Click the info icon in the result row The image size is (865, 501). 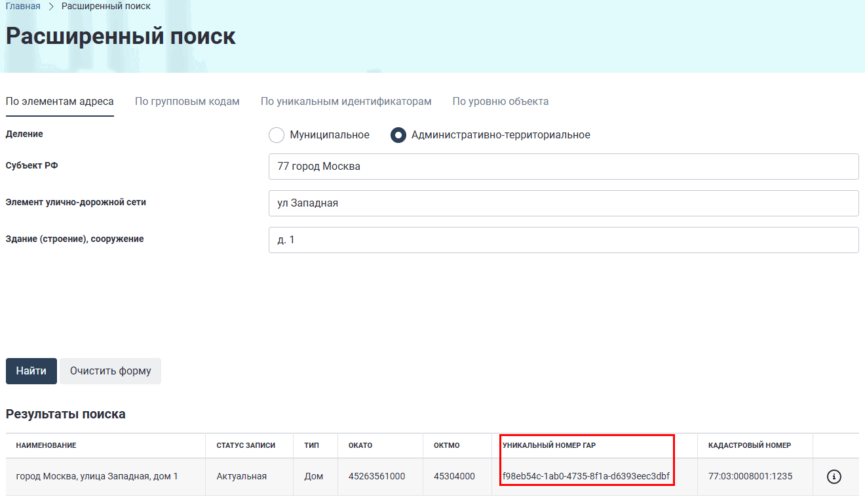click(x=834, y=477)
